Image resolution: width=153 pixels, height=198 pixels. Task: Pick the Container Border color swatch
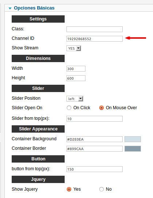coord(133,149)
